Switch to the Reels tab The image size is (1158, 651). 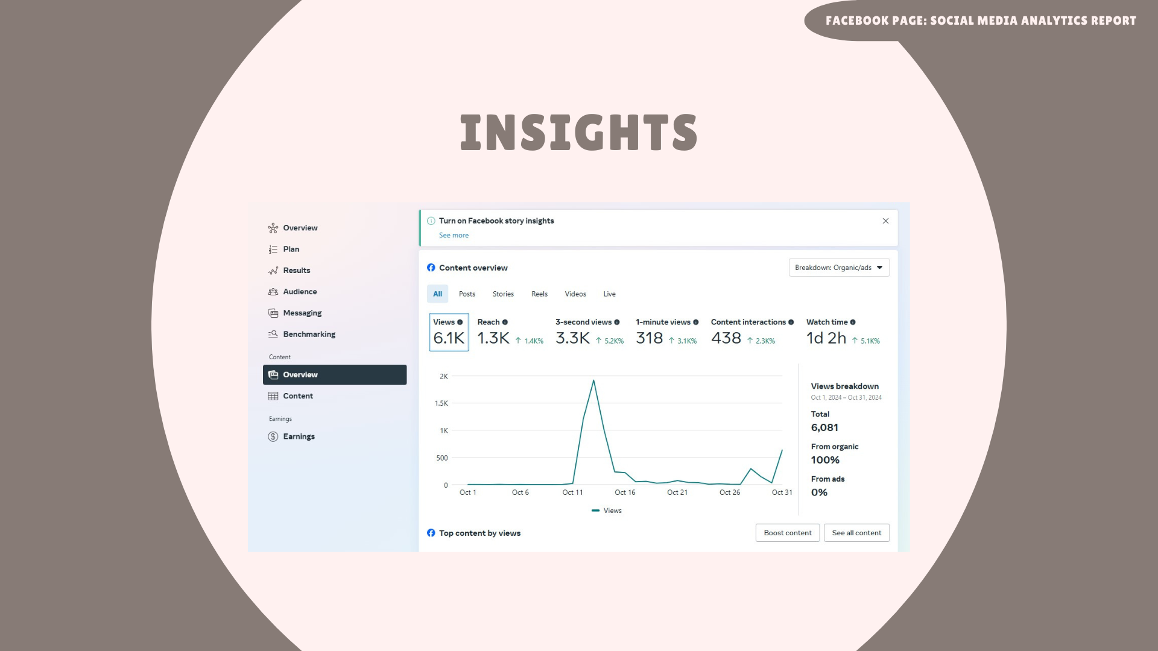539,294
